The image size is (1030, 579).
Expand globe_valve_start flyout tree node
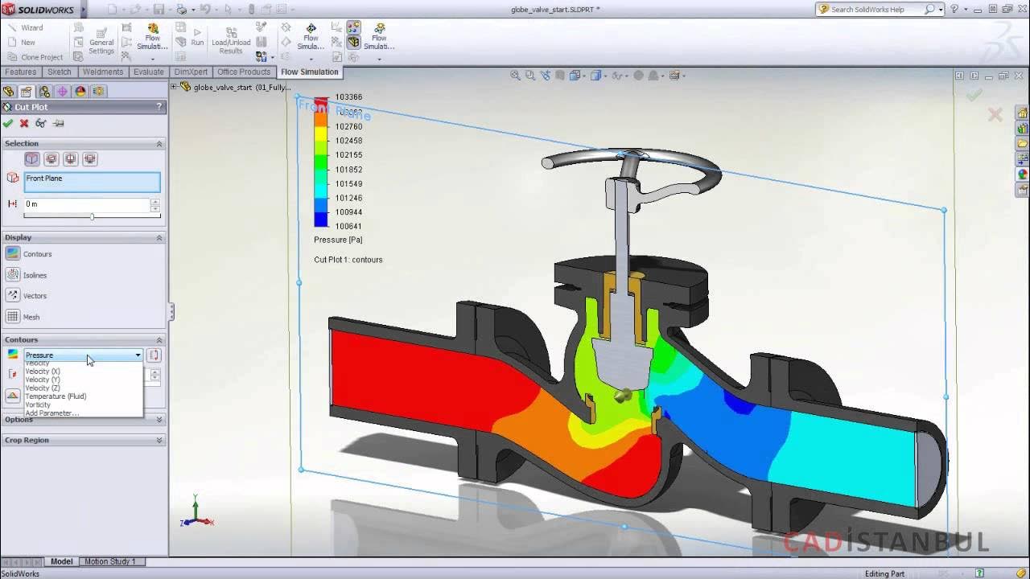174,87
